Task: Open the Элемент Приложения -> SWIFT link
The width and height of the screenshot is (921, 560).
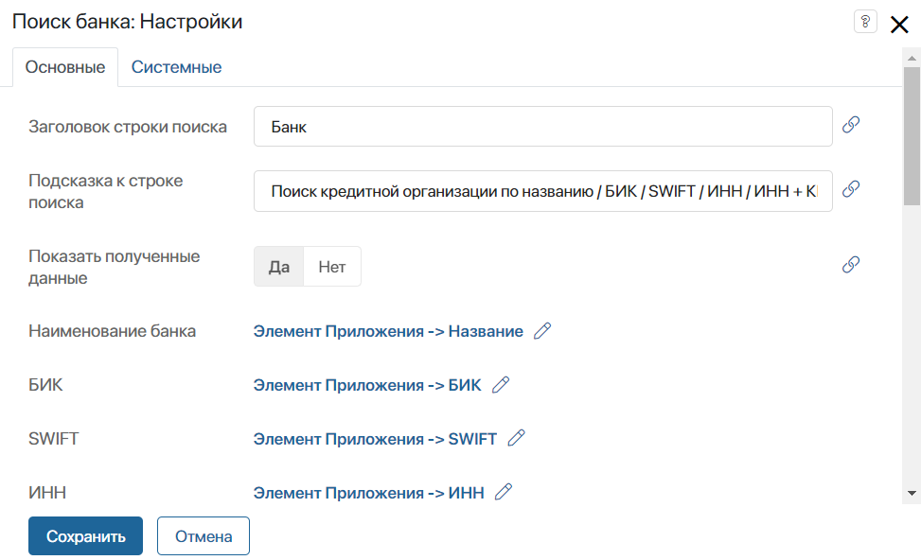Action: (x=376, y=439)
